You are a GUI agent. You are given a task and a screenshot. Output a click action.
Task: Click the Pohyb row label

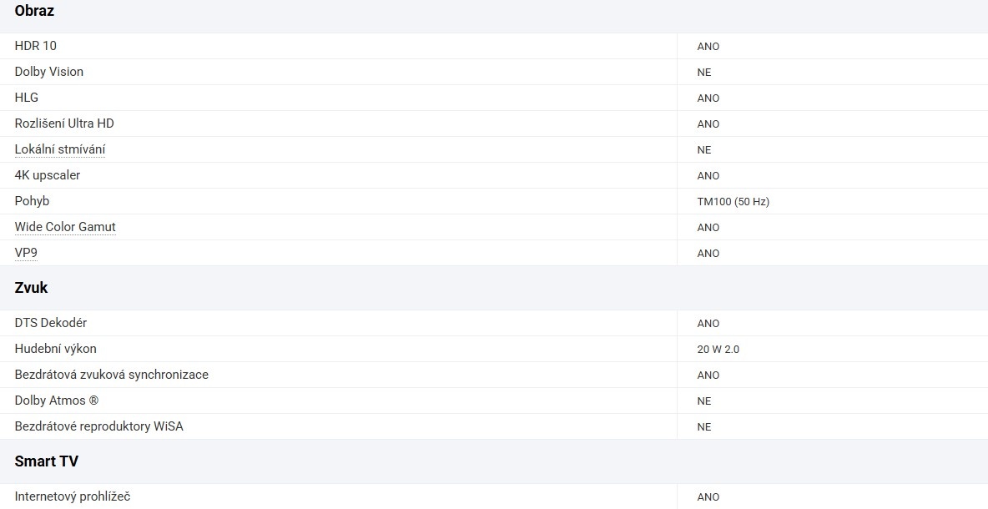coord(32,201)
